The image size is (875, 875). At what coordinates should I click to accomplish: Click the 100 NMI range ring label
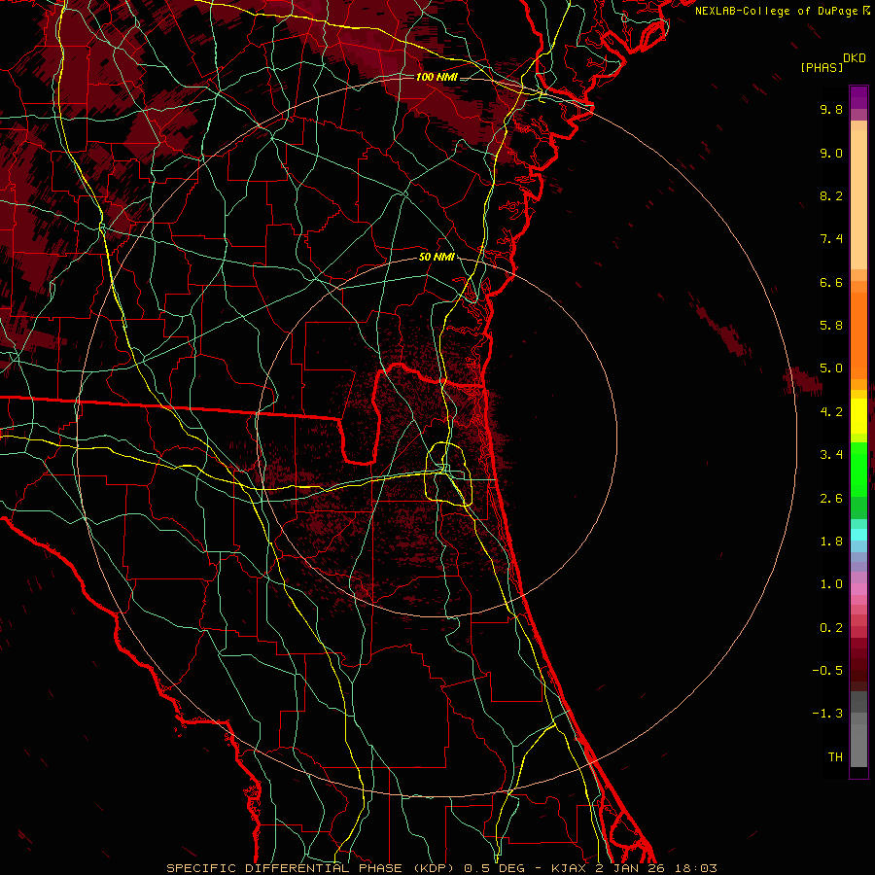tap(437, 77)
